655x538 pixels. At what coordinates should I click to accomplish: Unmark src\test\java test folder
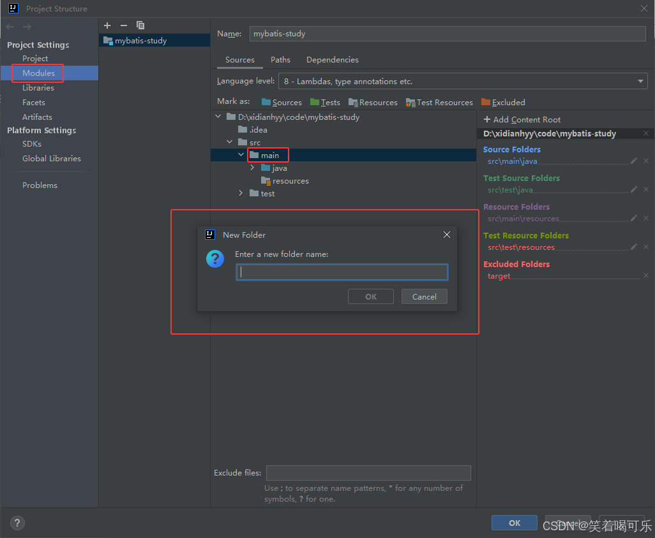(x=646, y=190)
